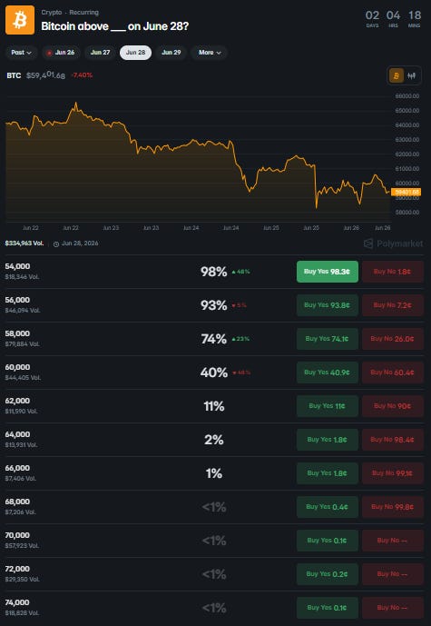The height and width of the screenshot is (626, 431).
Task: Buy Yes at 98.3¢ for 54,000
Action: click(x=328, y=272)
